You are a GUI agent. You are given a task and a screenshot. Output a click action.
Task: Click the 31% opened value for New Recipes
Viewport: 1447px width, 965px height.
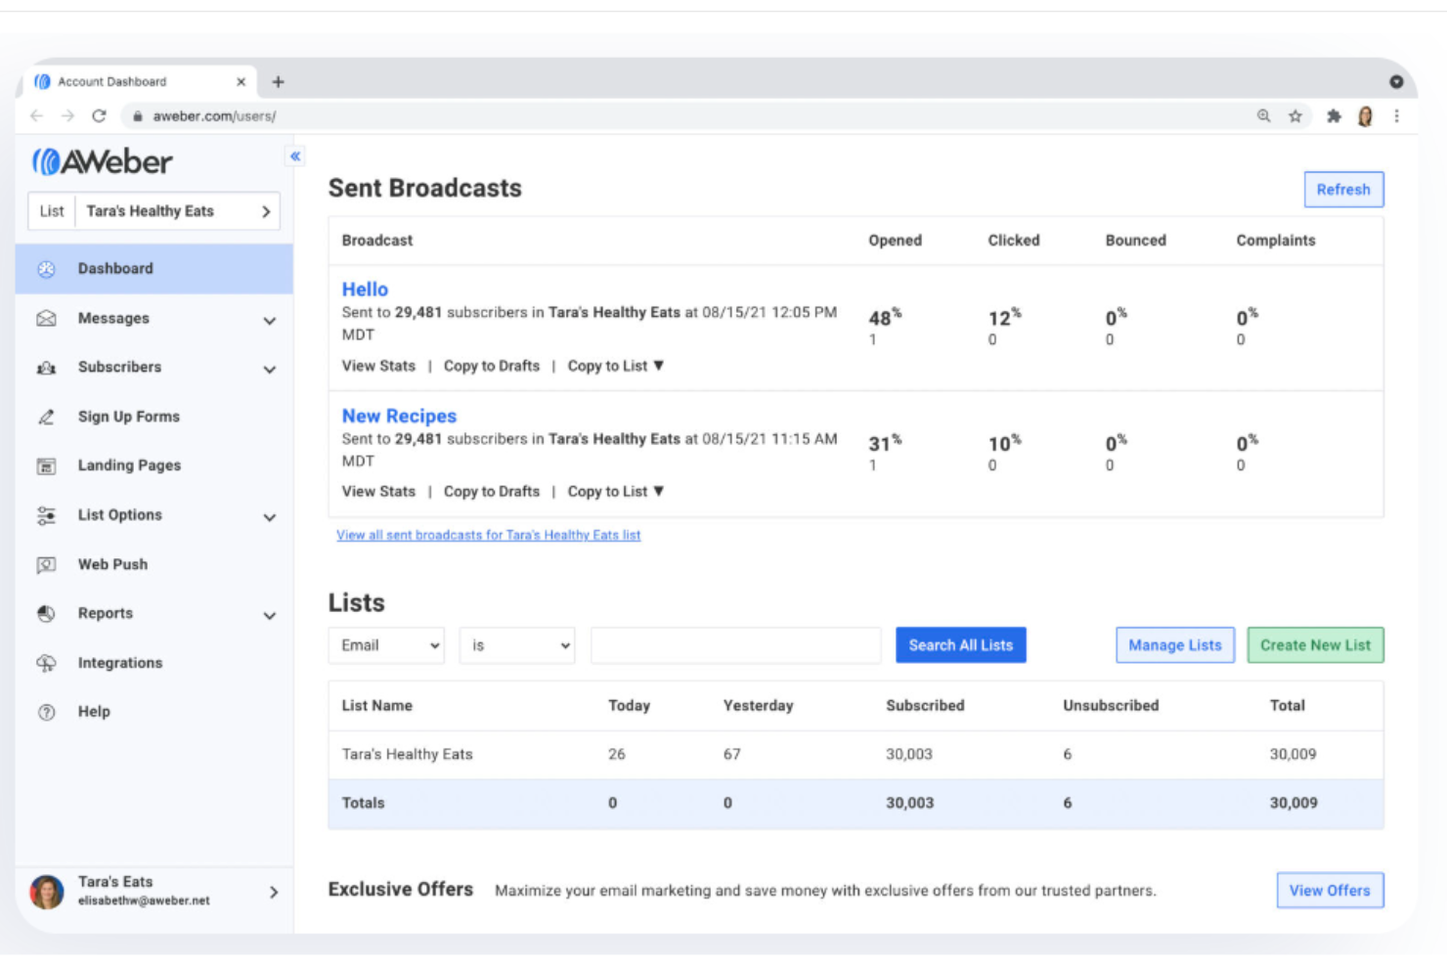tap(885, 444)
